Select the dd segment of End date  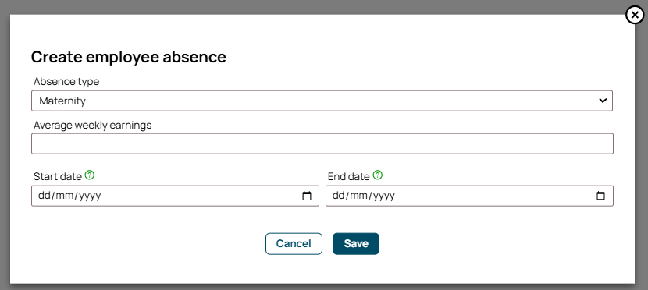337,196
